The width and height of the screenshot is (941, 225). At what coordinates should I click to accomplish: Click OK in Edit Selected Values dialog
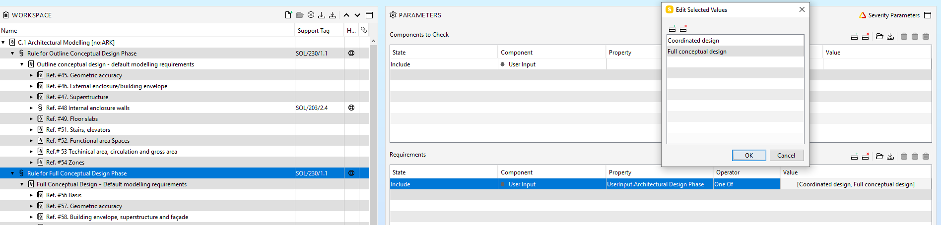coord(749,155)
